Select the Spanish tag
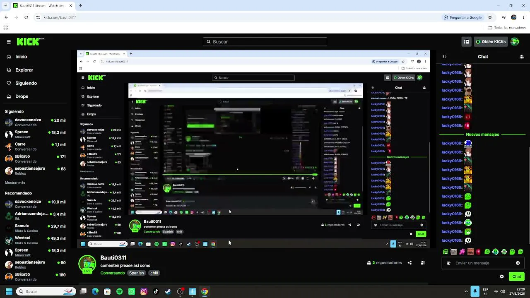 [136, 273]
